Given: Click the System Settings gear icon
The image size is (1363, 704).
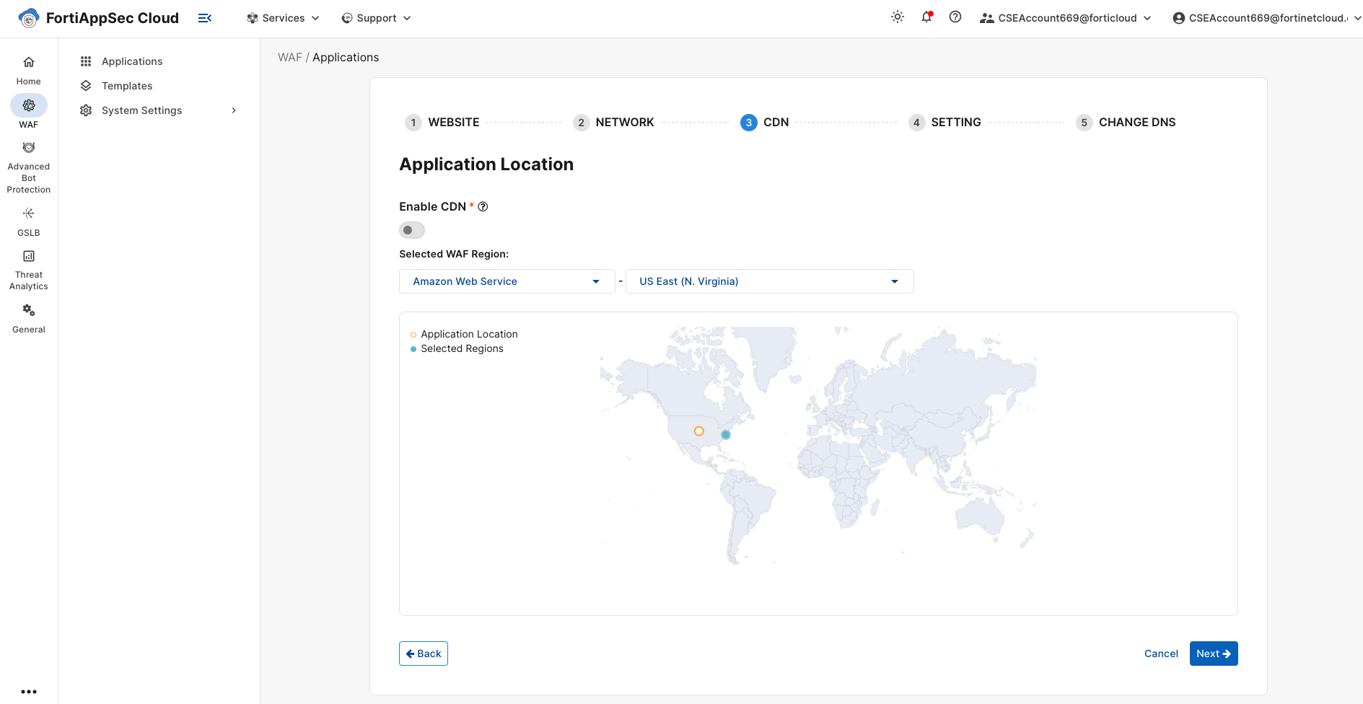Looking at the screenshot, I should pos(86,110).
